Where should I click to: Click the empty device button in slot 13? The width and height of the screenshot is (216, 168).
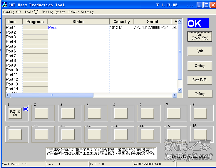point(121,135)
